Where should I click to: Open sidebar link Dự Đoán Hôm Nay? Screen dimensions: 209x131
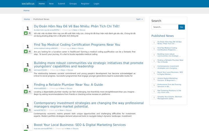point(170,43)
